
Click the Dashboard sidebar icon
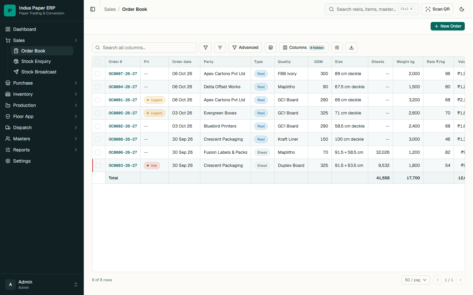[8, 29]
